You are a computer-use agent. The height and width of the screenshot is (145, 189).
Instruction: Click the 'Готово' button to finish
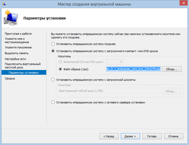[x=152, y=136]
